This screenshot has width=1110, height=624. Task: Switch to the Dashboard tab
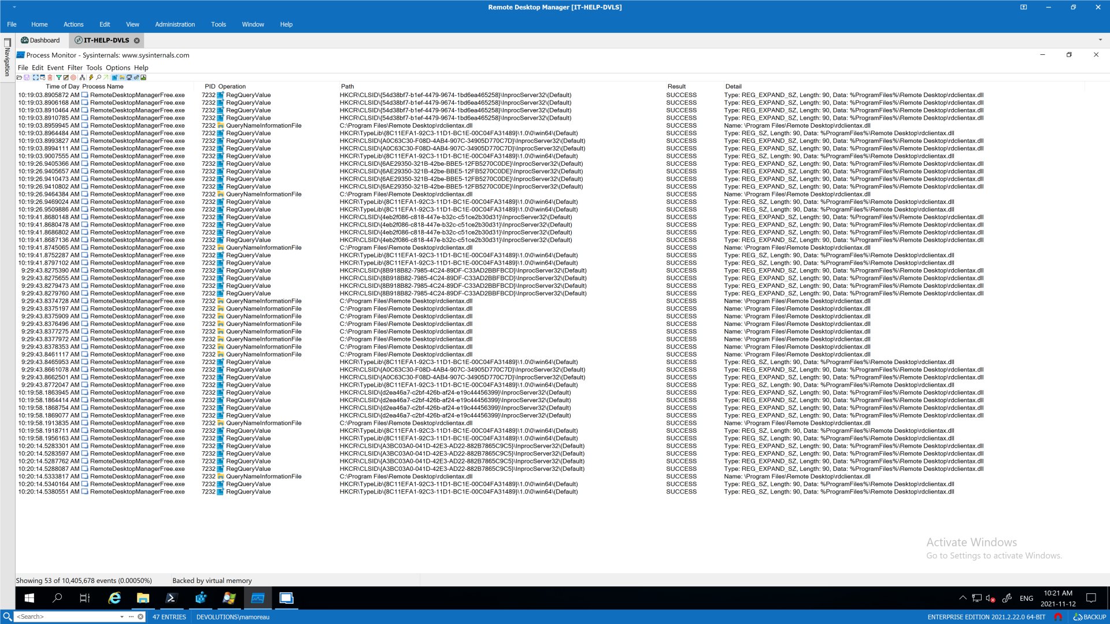pyautogui.click(x=40, y=40)
